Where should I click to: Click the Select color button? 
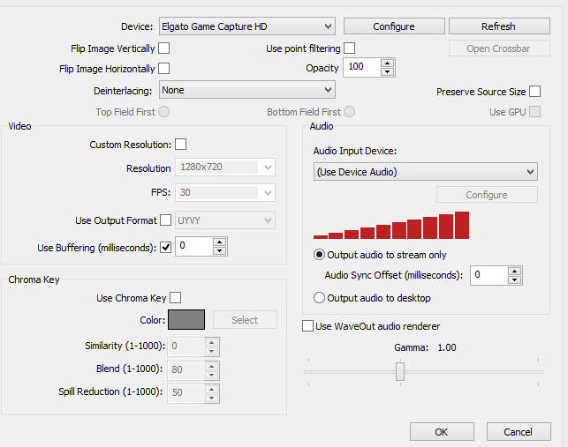click(x=245, y=320)
